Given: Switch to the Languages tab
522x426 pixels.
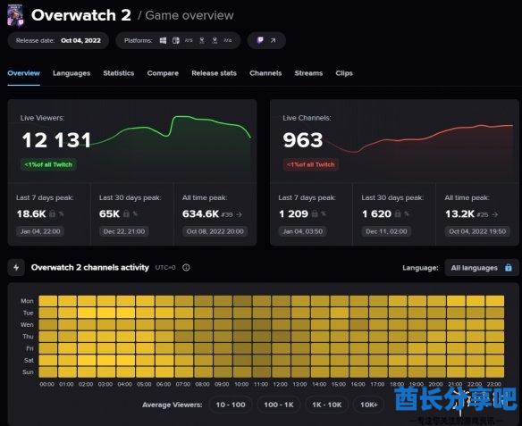Looking at the screenshot, I should coord(72,73).
